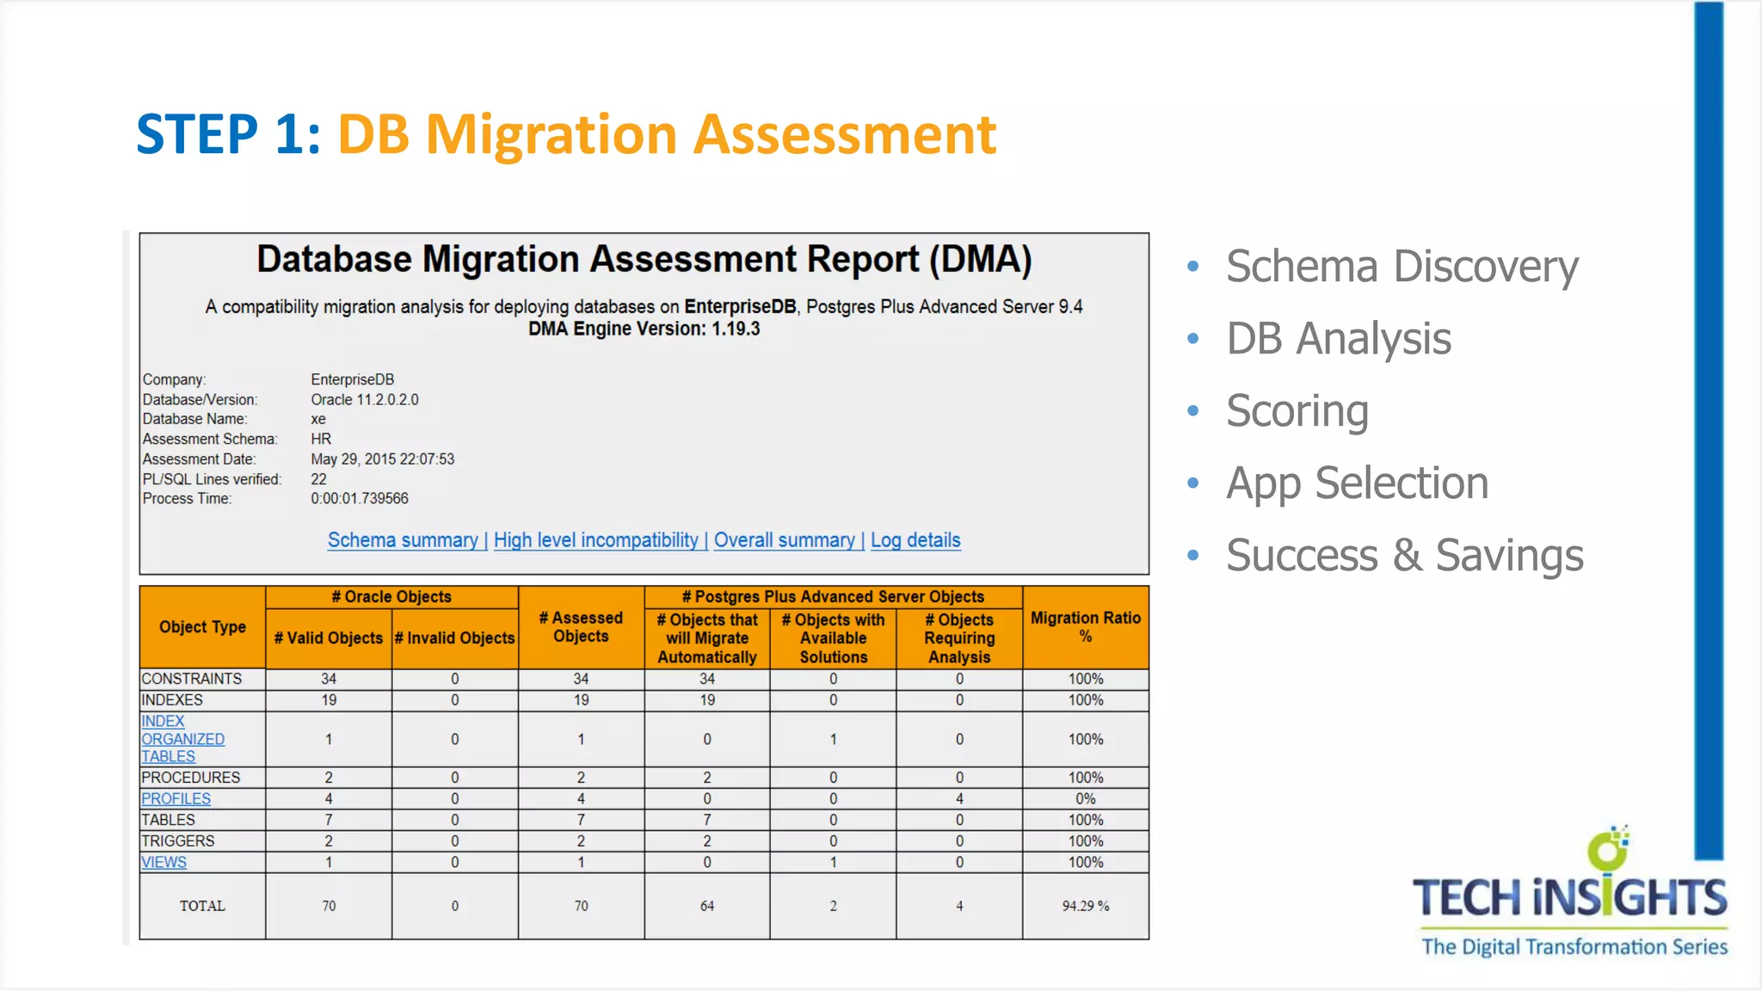Click the Database Name value 'xe'

(x=318, y=420)
